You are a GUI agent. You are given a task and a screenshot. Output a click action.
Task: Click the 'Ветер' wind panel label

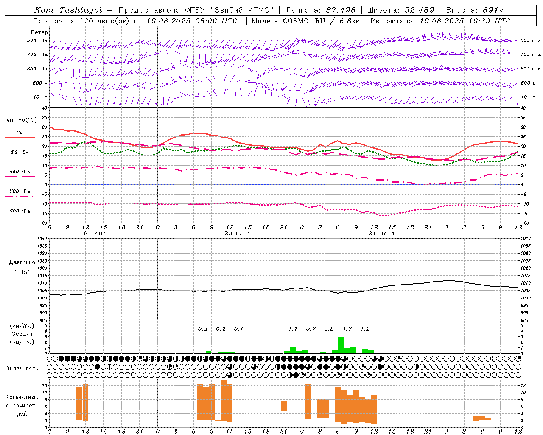39,32
